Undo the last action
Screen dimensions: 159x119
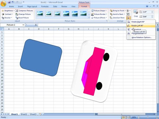(13, 2)
